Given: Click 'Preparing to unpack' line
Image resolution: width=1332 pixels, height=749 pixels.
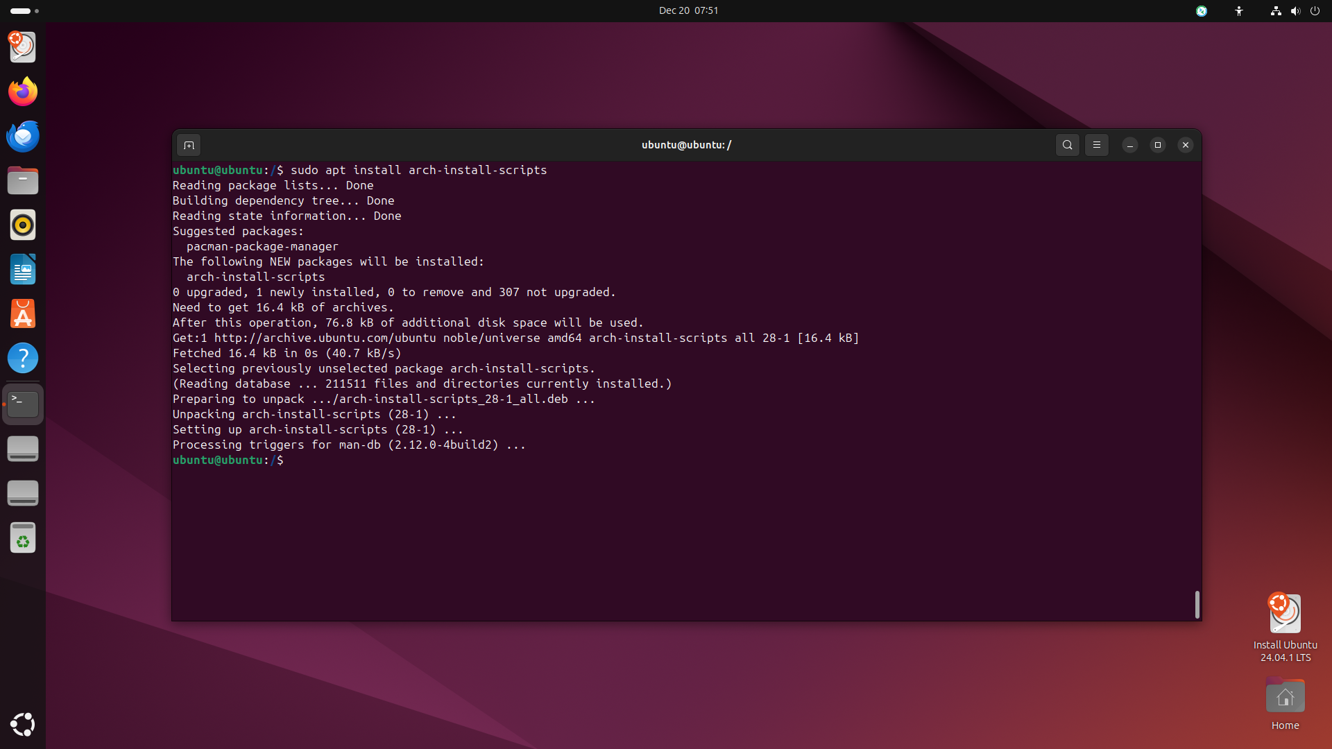Looking at the screenshot, I should 384,399.
